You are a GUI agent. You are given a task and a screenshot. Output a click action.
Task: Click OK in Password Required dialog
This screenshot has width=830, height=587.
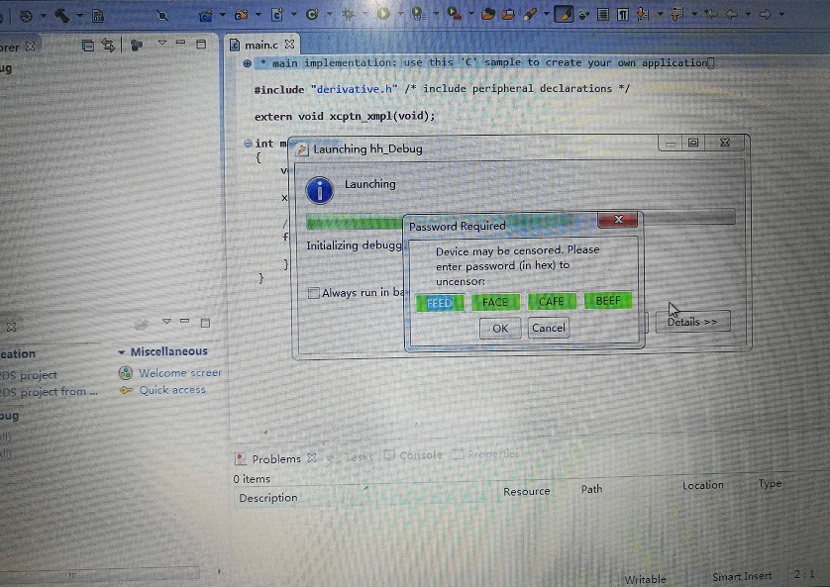(x=500, y=329)
